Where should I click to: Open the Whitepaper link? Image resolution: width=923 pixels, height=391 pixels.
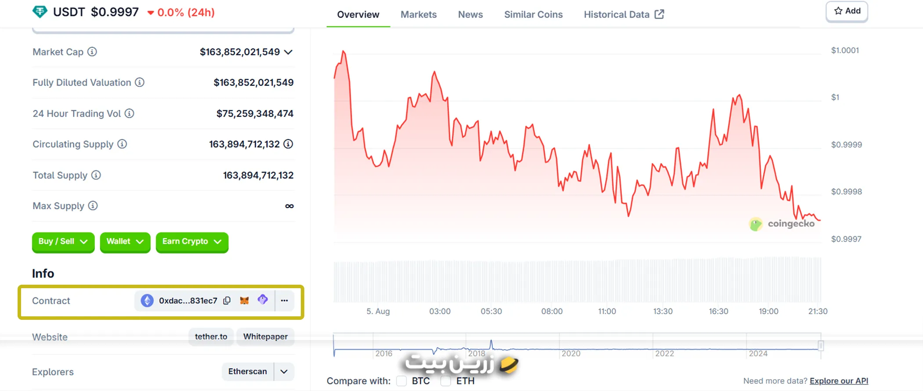[x=266, y=337]
